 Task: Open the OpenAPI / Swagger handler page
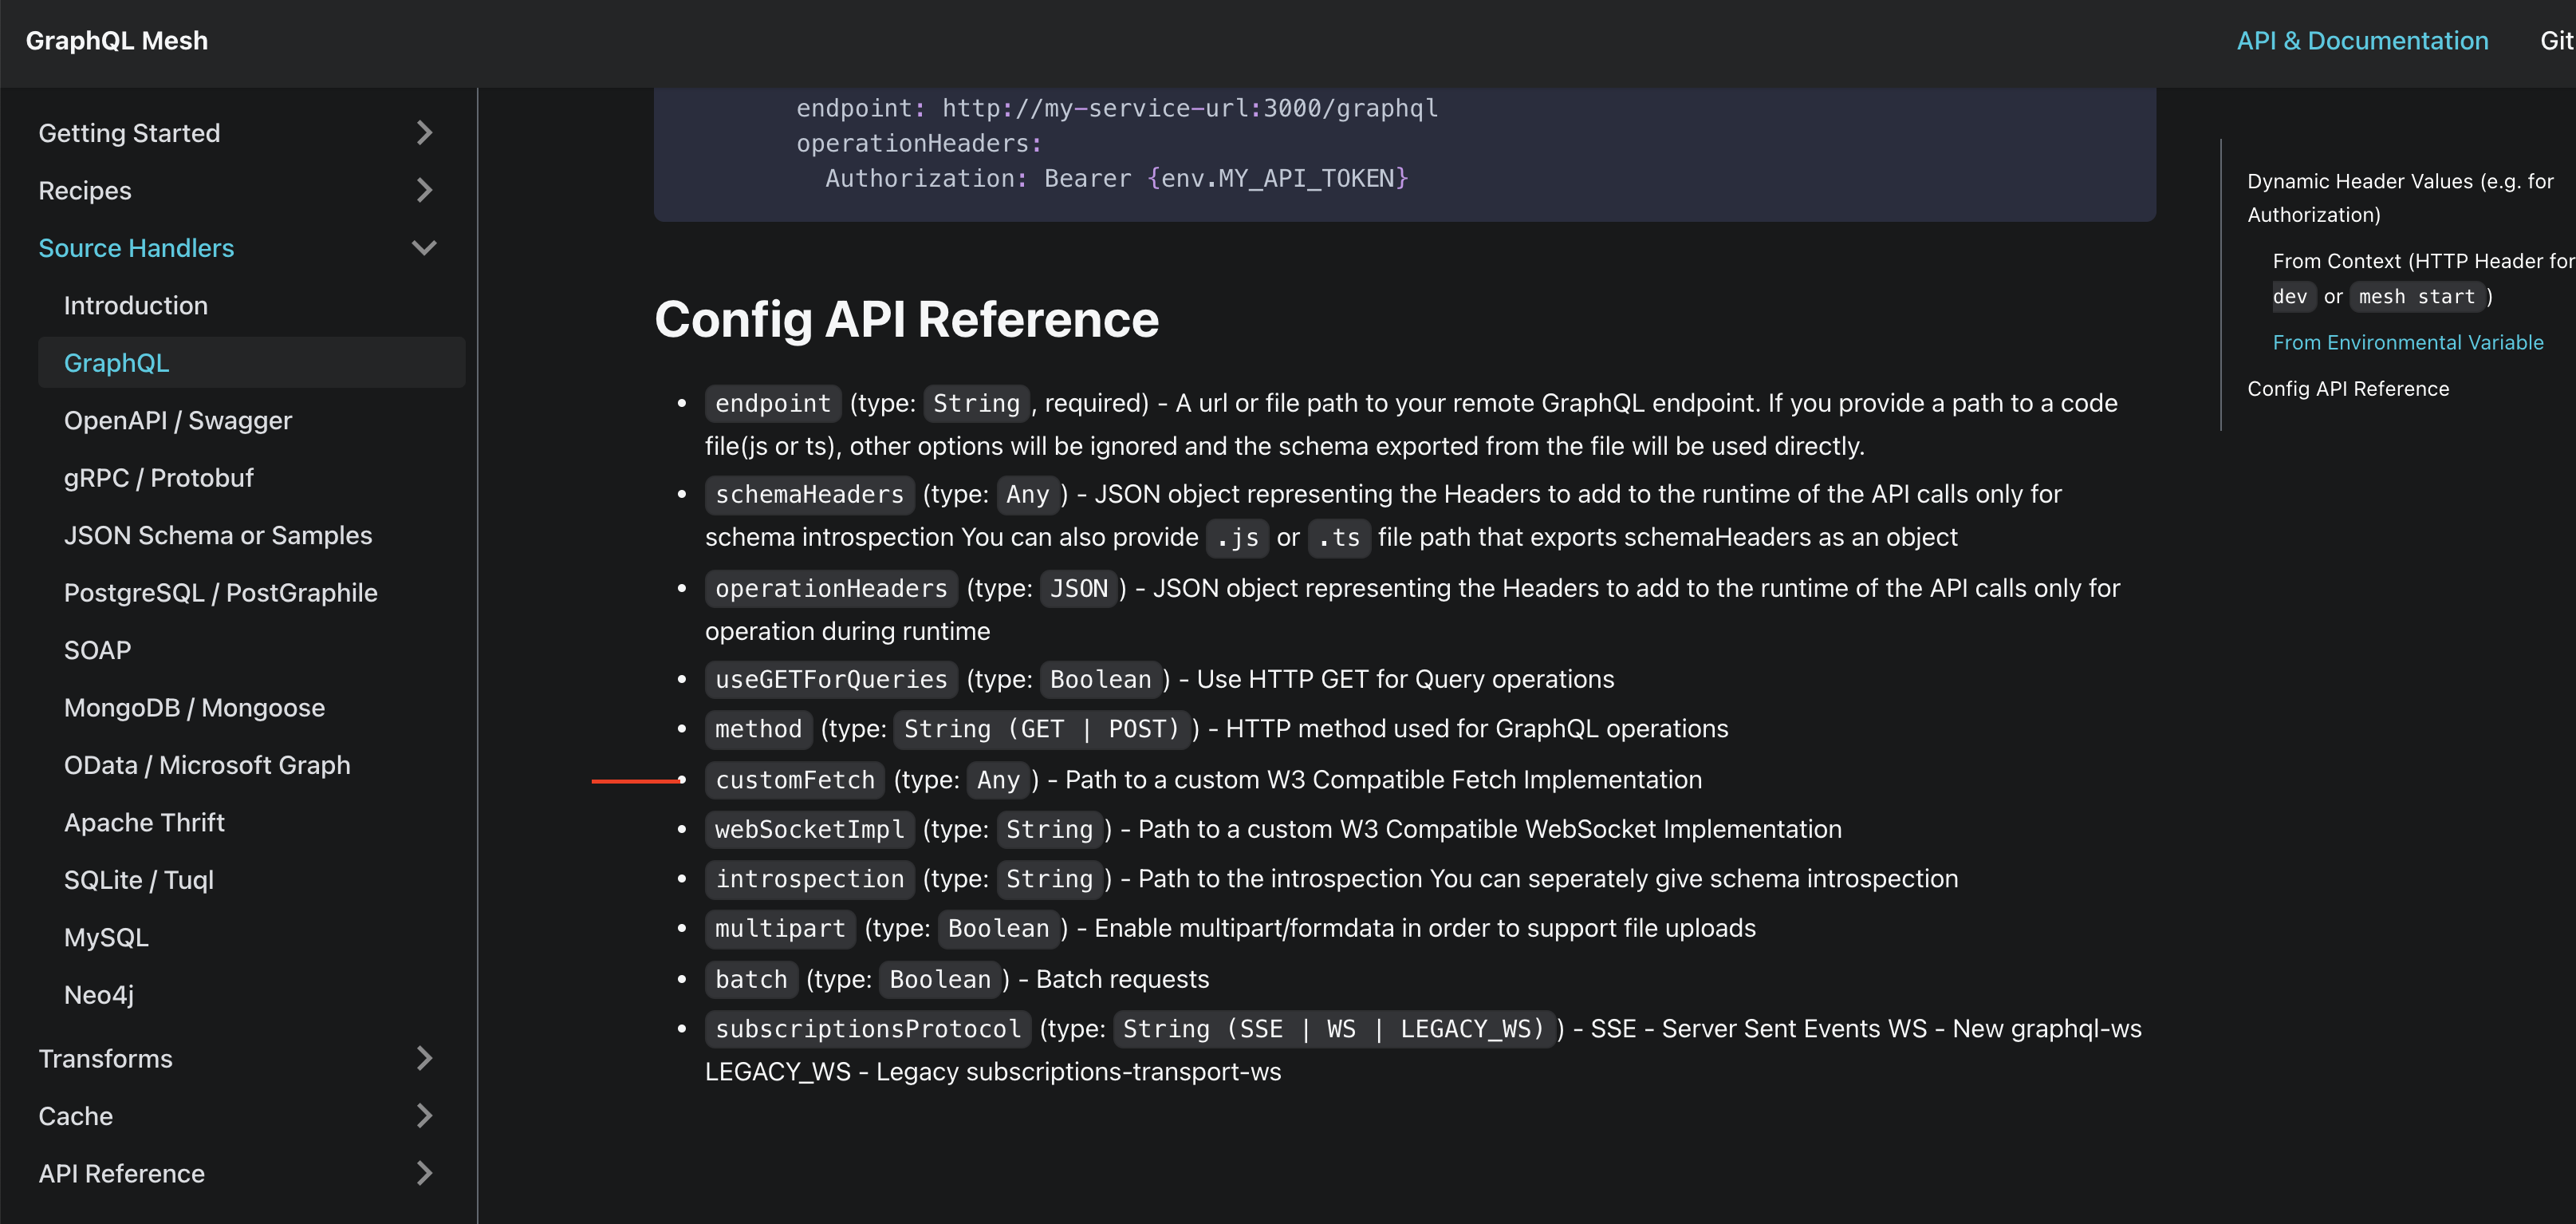coord(178,420)
